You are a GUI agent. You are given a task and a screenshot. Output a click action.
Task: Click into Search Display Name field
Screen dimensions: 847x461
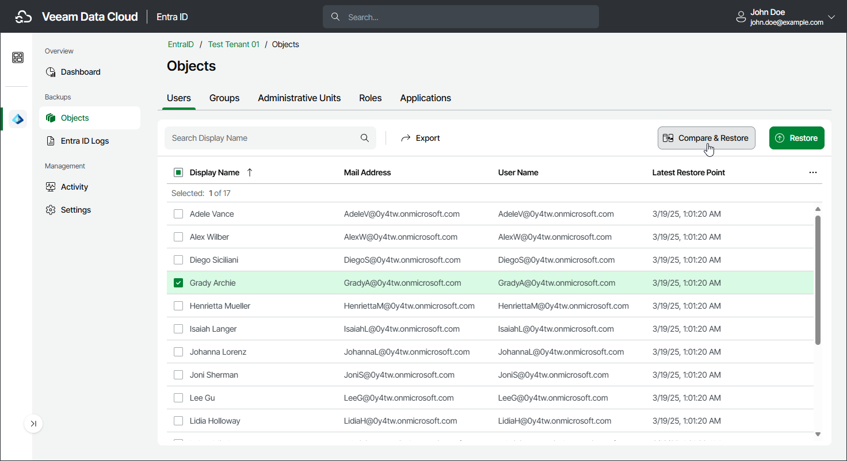(270, 138)
